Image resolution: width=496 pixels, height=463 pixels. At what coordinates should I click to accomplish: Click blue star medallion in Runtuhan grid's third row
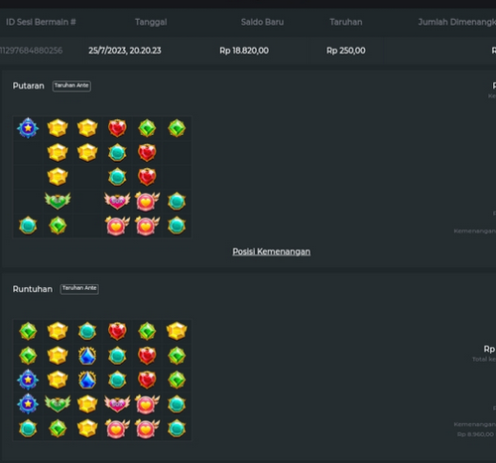(x=28, y=380)
